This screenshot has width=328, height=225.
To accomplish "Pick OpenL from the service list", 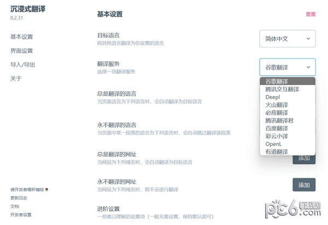I will point(288,144).
